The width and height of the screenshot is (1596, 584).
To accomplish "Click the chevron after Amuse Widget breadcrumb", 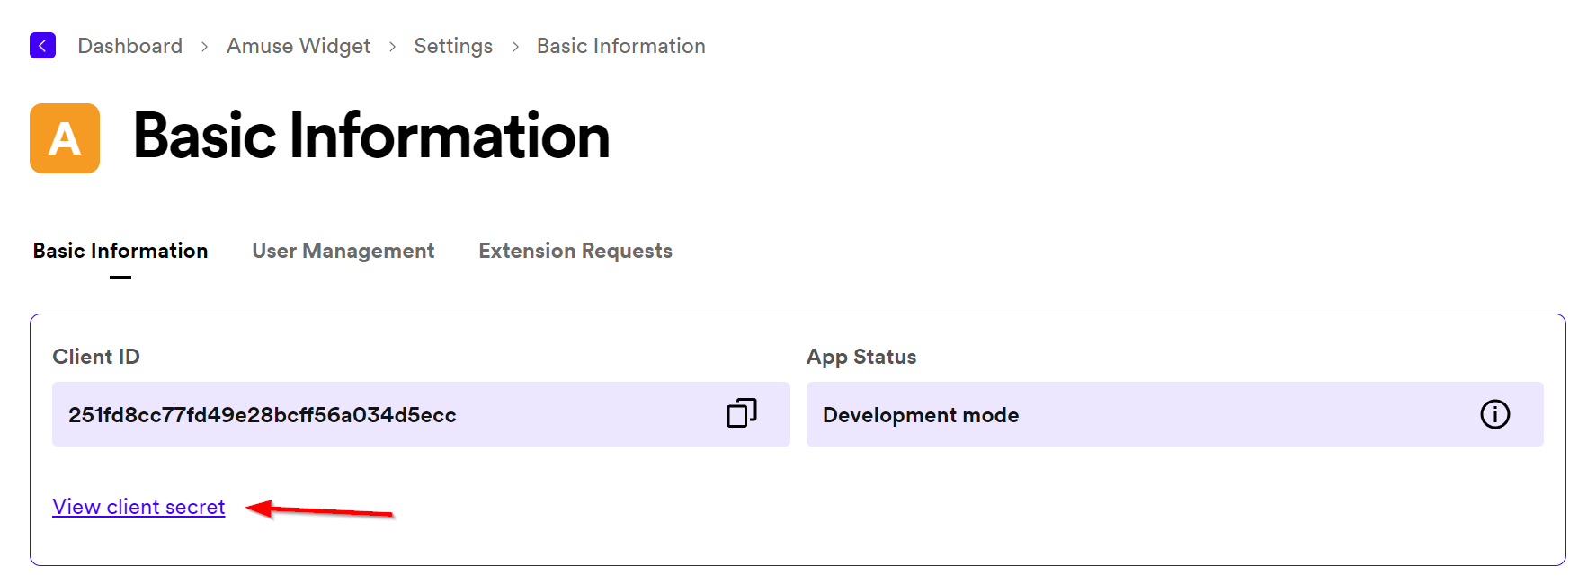I will [x=392, y=47].
